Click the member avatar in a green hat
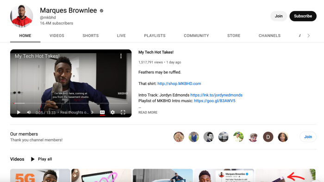Screen dimensions: 324x182 pos(238,137)
